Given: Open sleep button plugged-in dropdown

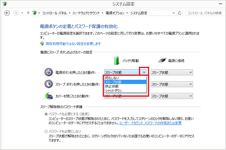Looking at the screenshot, I should [x=172, y=84].
